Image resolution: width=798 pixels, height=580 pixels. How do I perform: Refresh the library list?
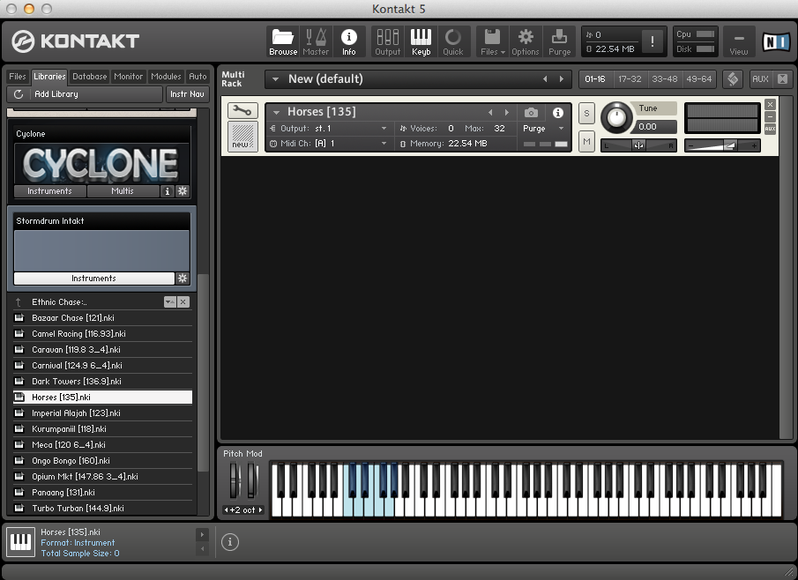point(19,94)
